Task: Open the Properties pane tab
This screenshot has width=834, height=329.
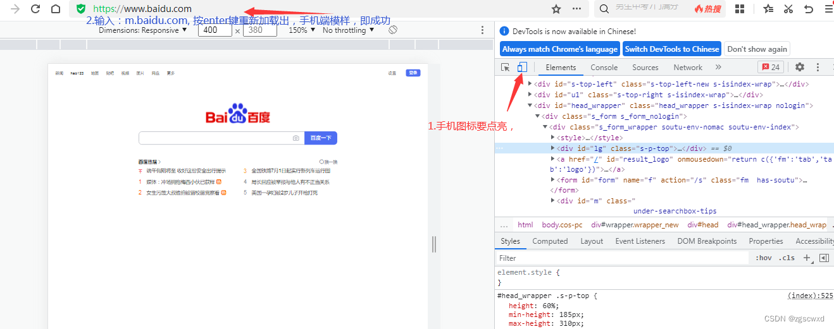Action: (x=766, y=241)
